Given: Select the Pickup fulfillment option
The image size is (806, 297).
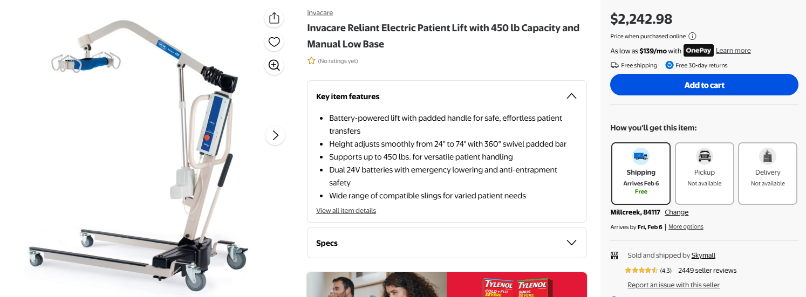Looking at the screenshot, I should (704, 174).
